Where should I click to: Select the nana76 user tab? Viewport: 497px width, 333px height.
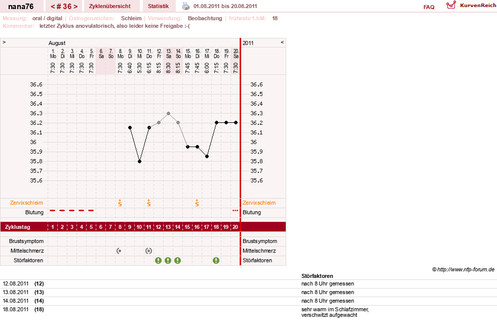click(x=21, y=7)
